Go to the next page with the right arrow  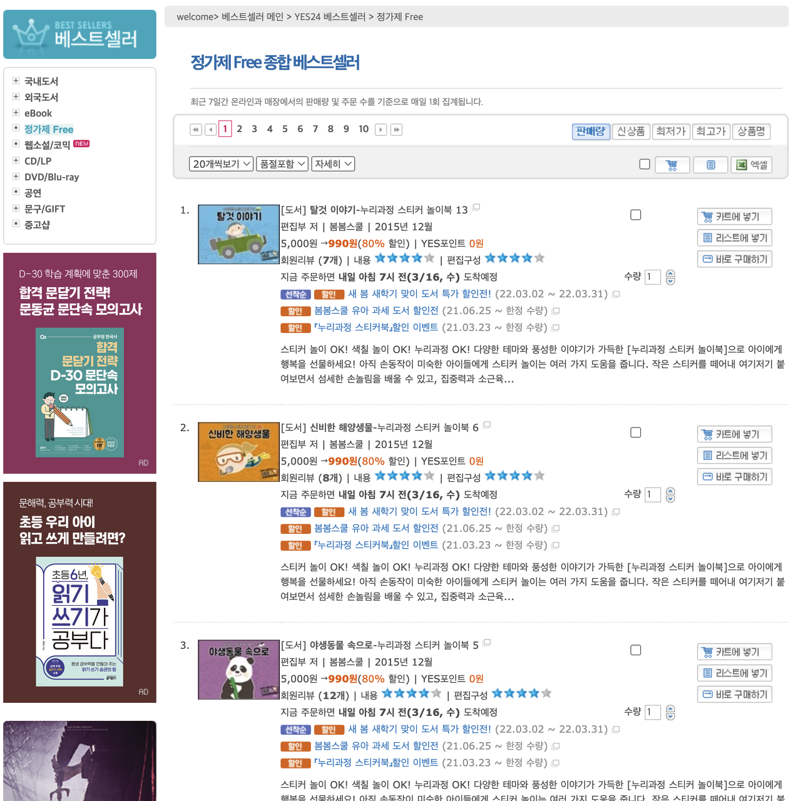point(380,130)
